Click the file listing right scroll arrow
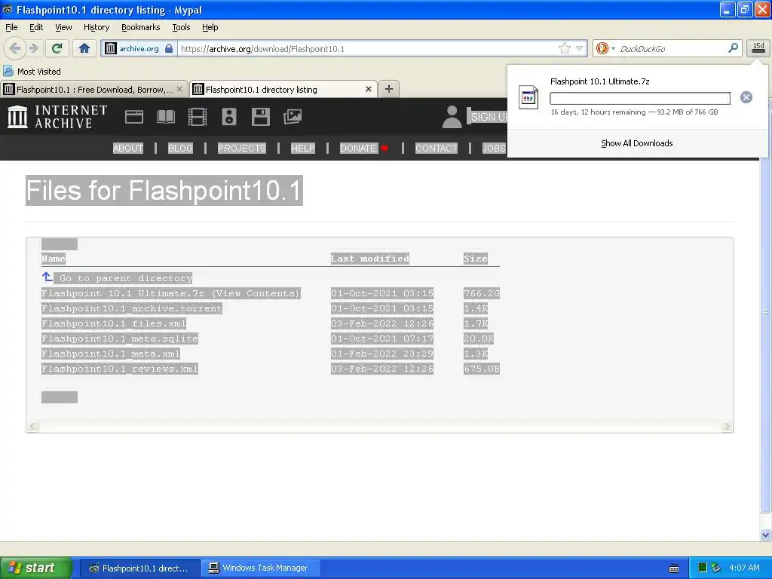 [x=728, y=427]
